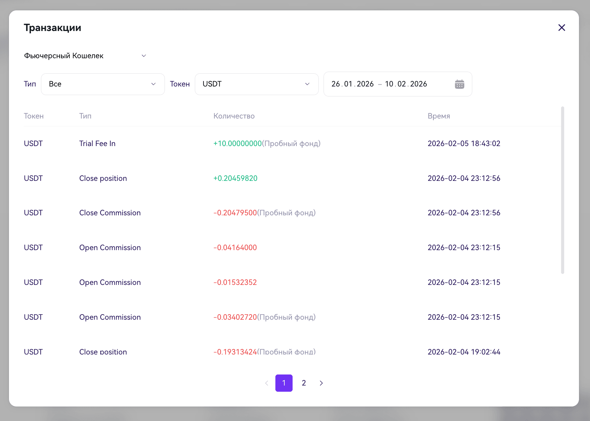This screenshot has width=590, height=421.
Task: Open the Токен dropdown showing USDT
Action: click(x=257, y=84)
